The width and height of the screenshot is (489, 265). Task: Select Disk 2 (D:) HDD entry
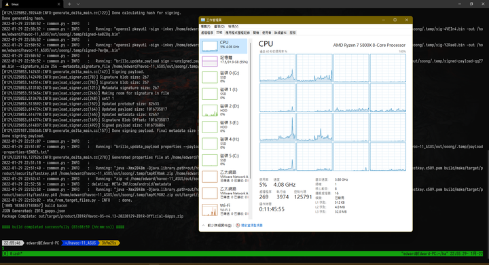(x=223, y=110)
